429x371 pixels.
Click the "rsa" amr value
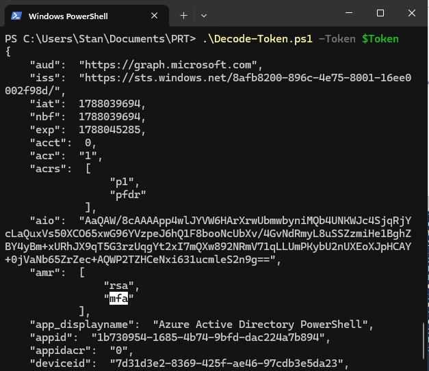click(119, 286)
